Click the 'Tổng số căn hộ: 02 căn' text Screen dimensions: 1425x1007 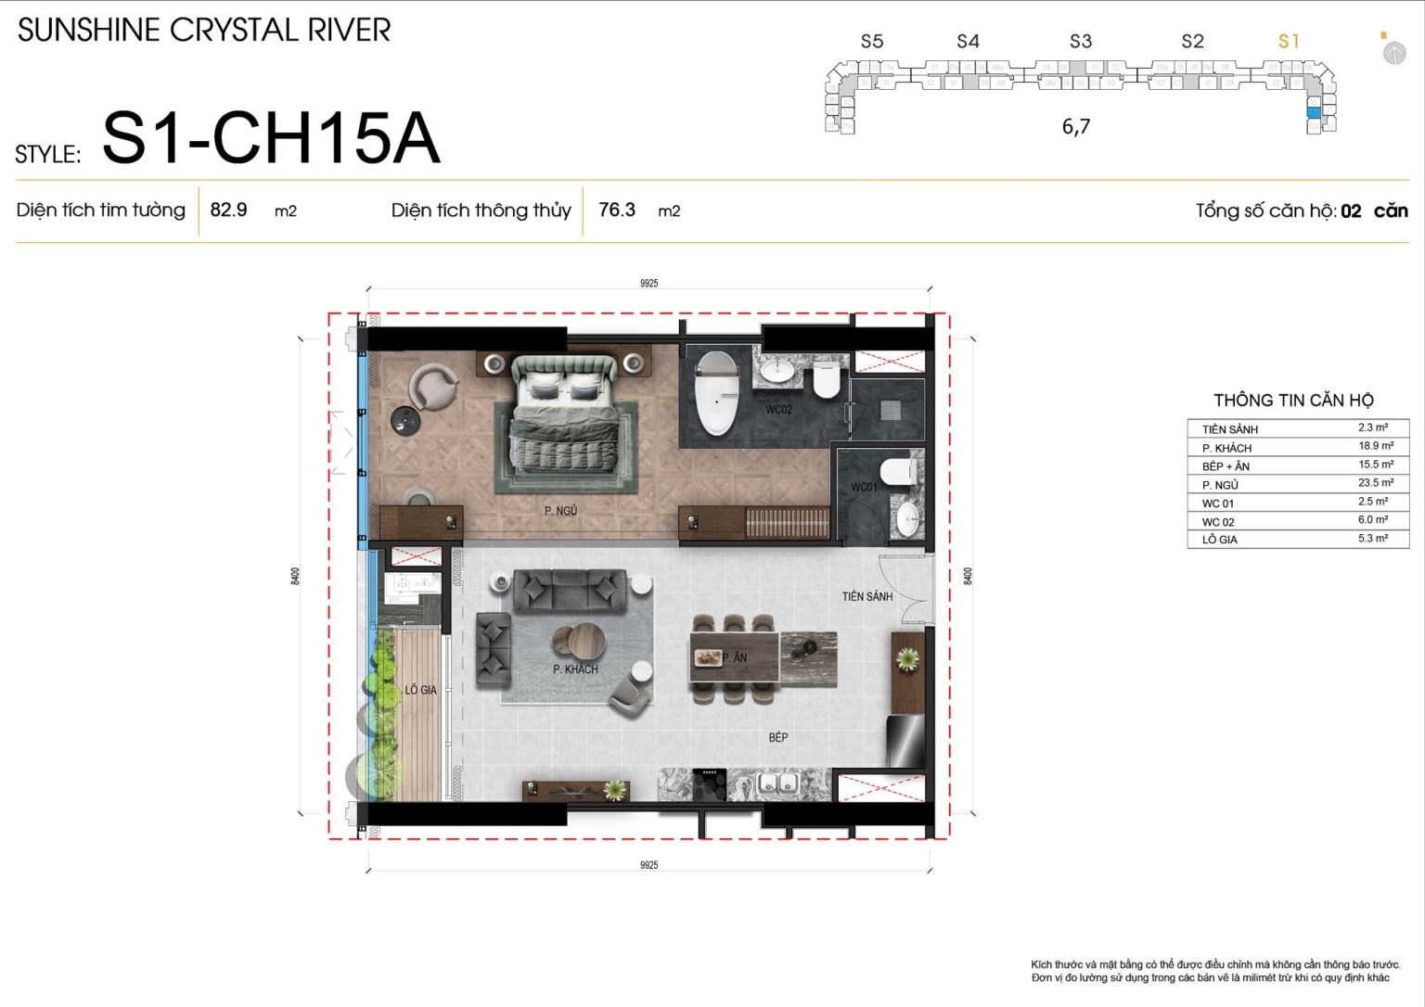click(1302, 210)
